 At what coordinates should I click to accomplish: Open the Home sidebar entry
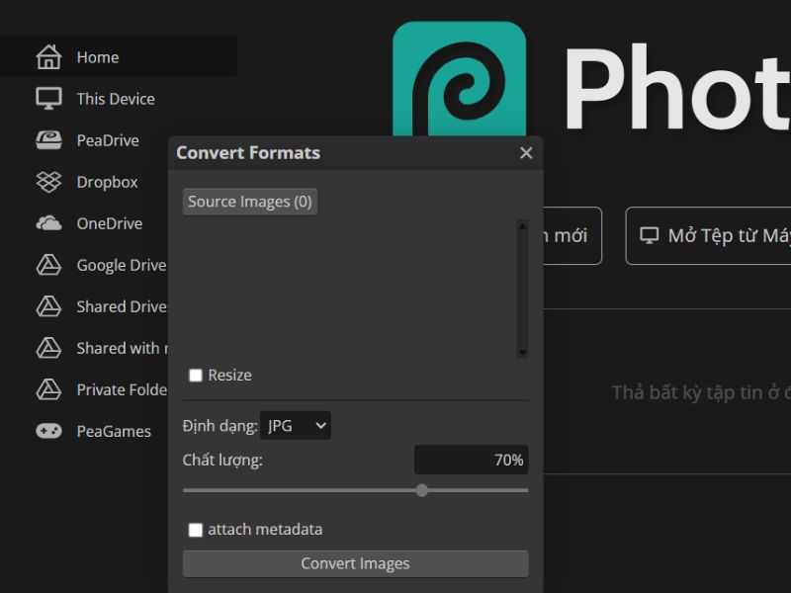(x=119, y=56)
